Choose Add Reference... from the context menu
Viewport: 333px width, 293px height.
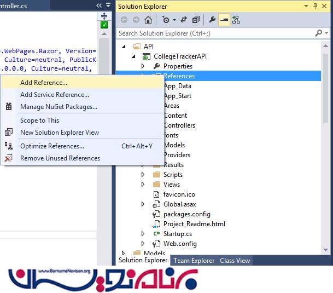[44, 83]
